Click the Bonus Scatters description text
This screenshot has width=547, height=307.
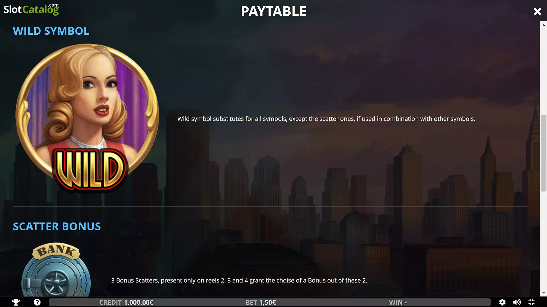pyautogui.click(x=239, y=281)
